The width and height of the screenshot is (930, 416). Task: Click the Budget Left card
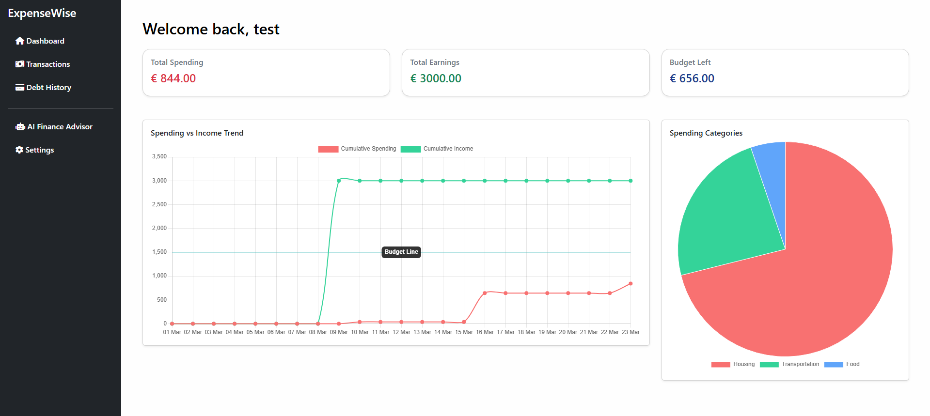(785, 73)
